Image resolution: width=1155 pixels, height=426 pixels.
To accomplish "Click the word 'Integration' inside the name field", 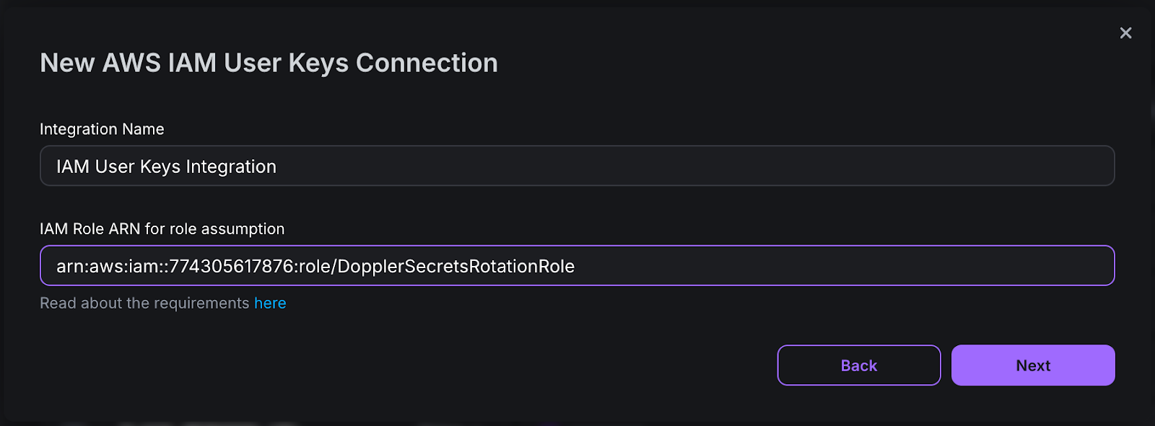I will 231,167.
